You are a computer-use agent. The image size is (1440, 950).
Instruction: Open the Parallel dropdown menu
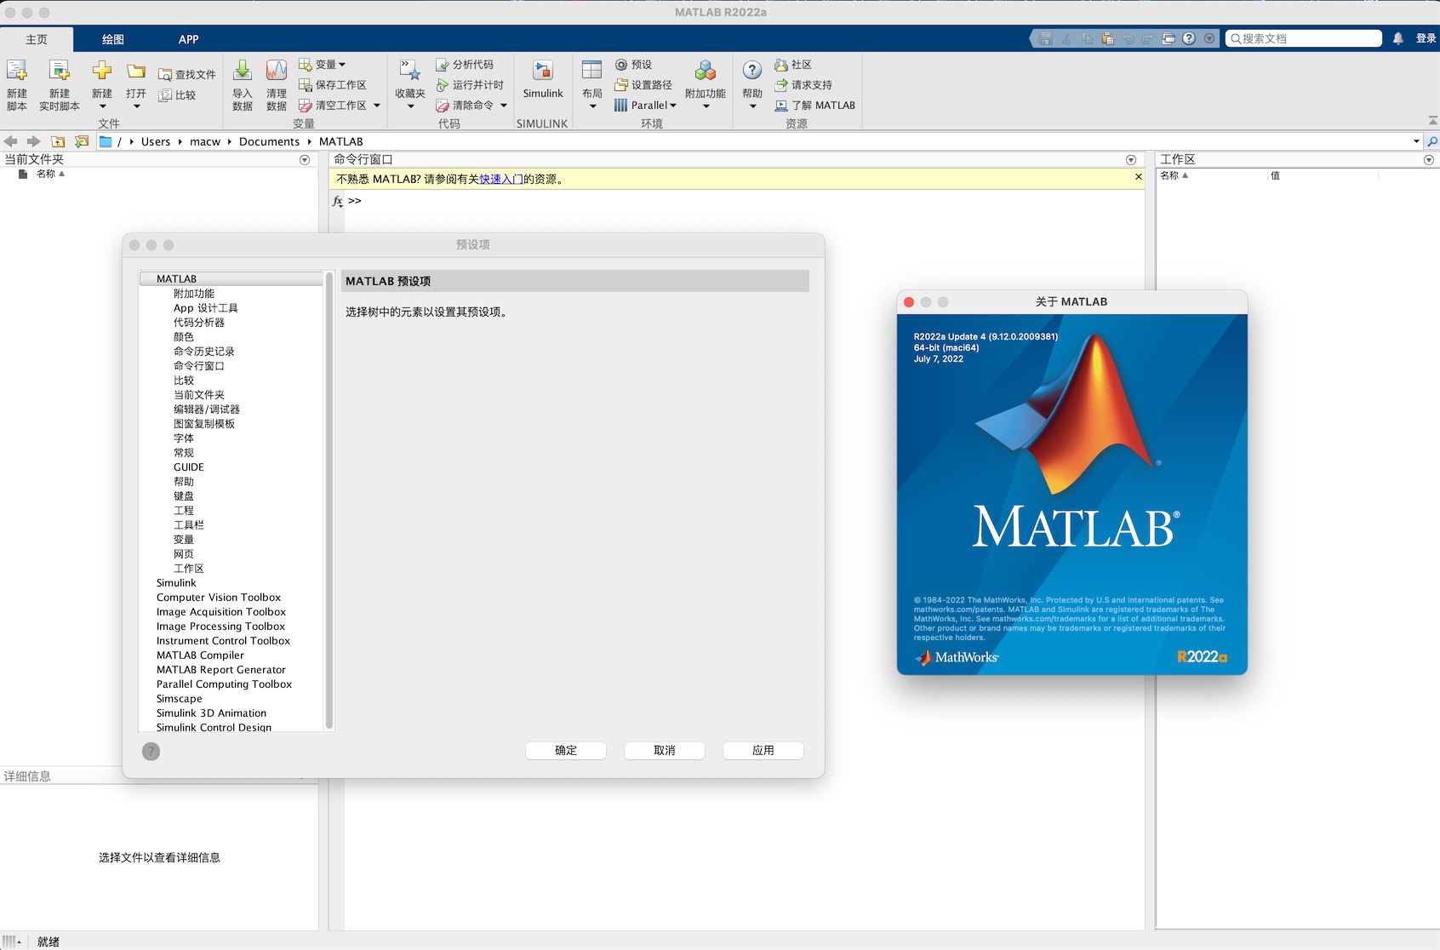(x=645, y=106)
